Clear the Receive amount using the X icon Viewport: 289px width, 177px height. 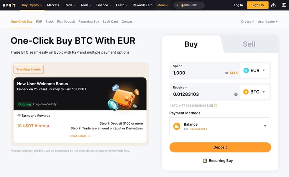[236, 94]
